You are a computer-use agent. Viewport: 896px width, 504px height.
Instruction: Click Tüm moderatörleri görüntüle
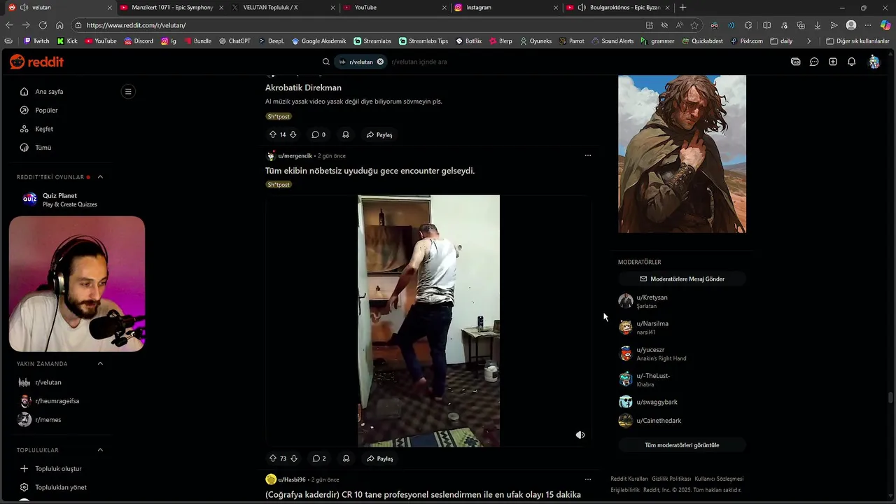682,445
